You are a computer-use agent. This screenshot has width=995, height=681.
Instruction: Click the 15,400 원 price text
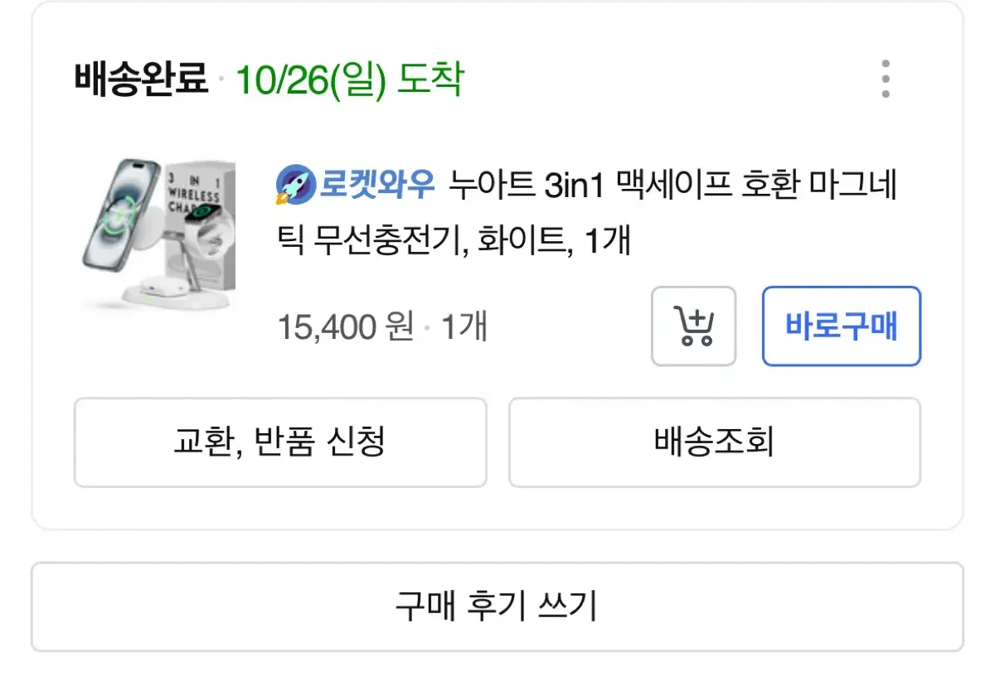(345, 328)
